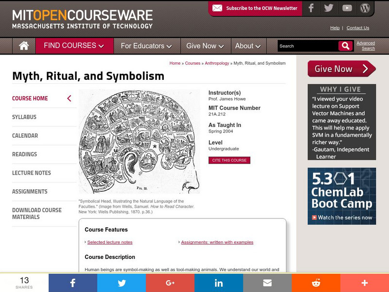Open the OCW Facebook page icon in header
Viewport: 389px width, 292px height.
[311, 8]
